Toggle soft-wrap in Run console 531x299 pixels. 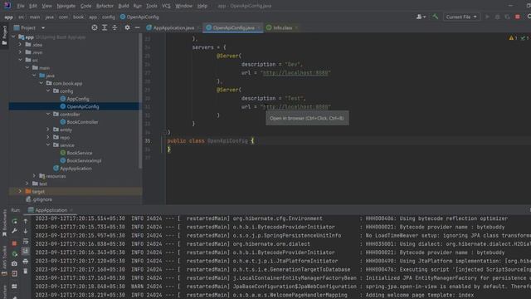(26, 242)
